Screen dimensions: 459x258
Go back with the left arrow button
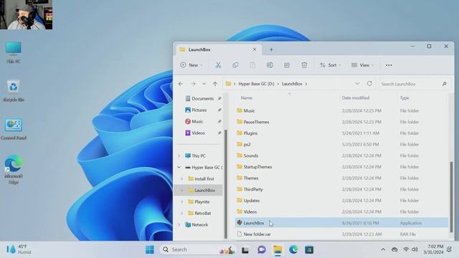[x=181, y=84]
